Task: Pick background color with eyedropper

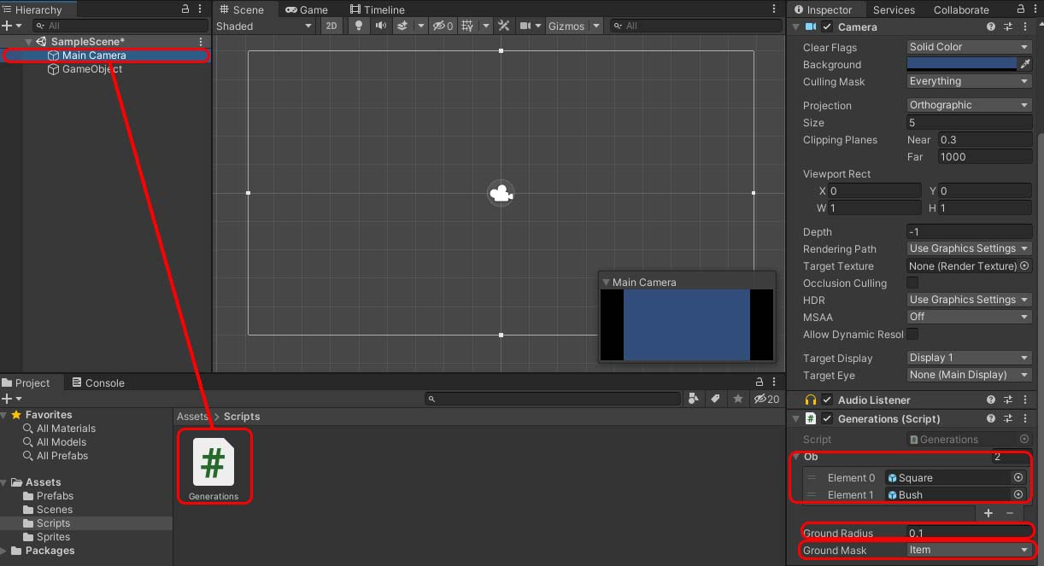Action: (x=1025, y=64)
